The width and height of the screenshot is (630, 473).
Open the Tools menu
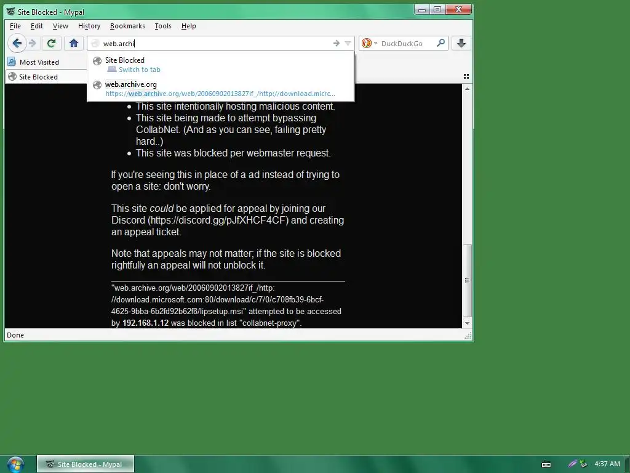coord(163,26)
